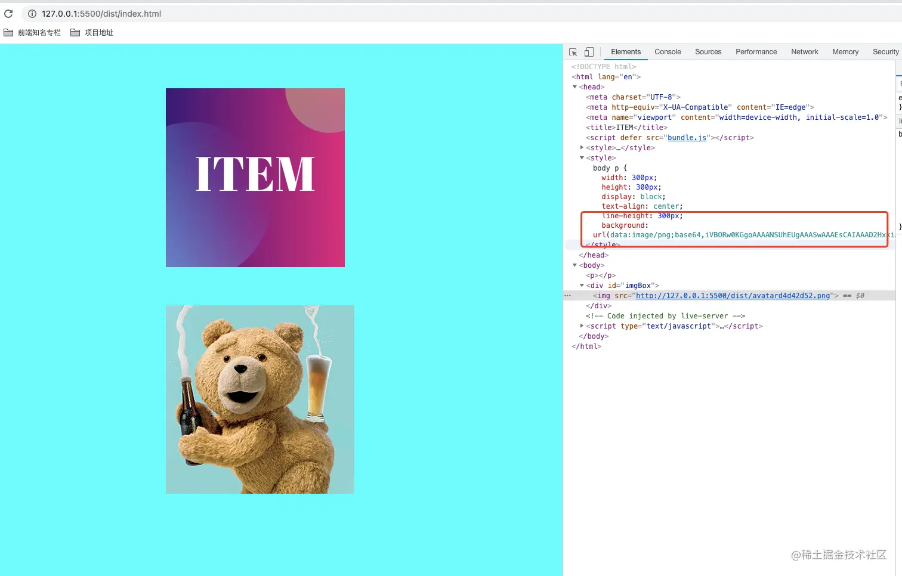Select the closing head tag row
The height and width of the screenshot is (576, 902).
[x=594, y=255]
